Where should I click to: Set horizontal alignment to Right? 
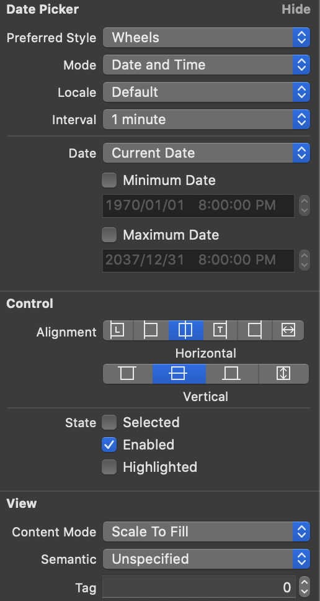point(255,330)
